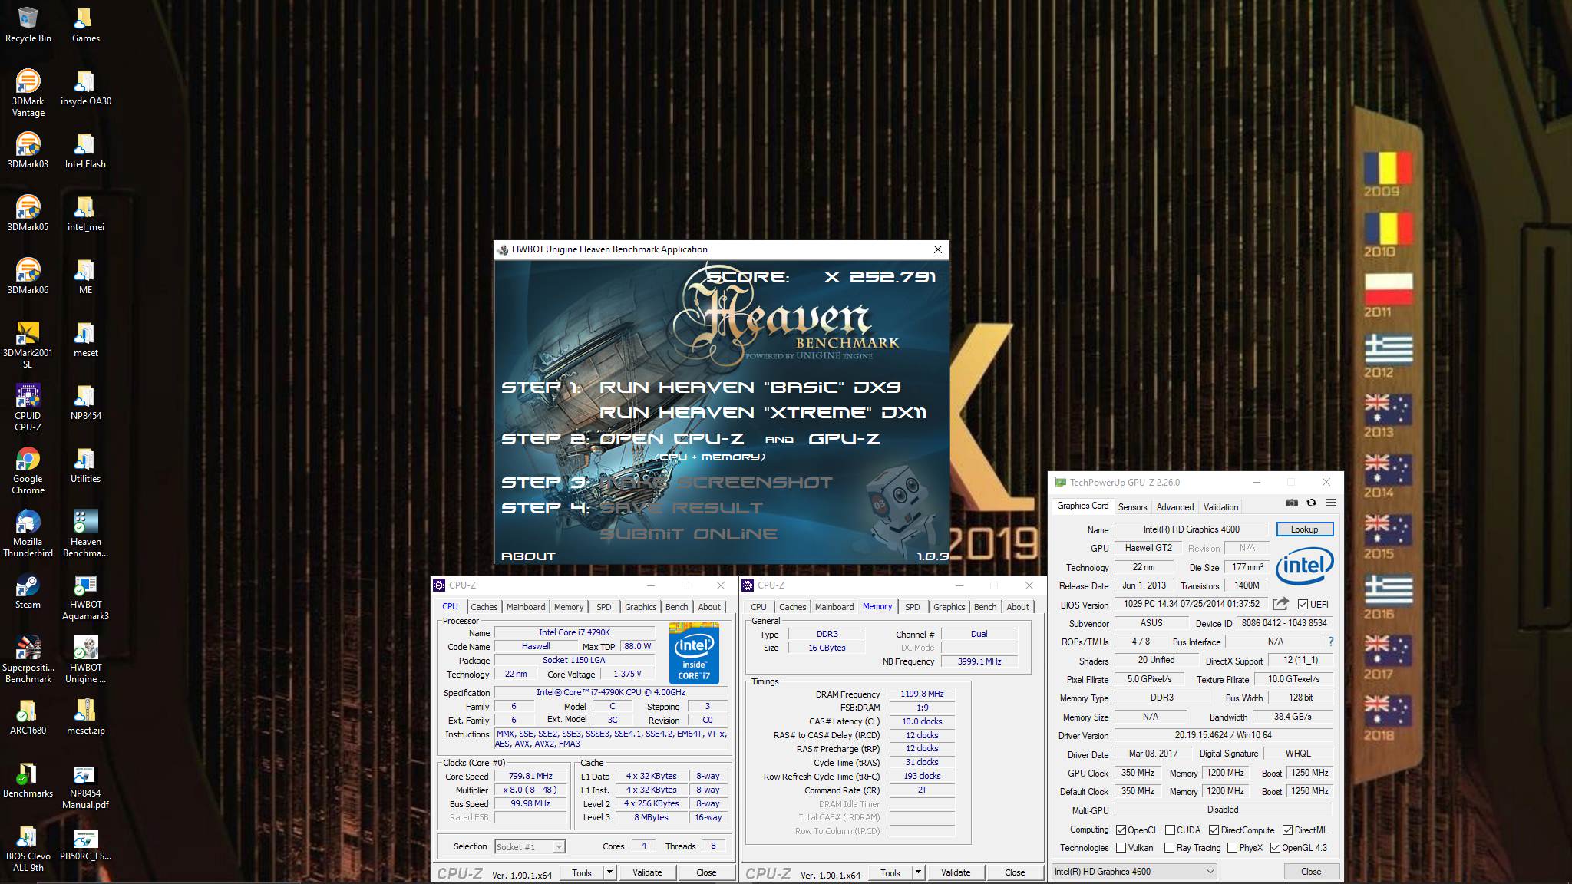Click the Lookup button in GPU-Z

pos(1304,529)
